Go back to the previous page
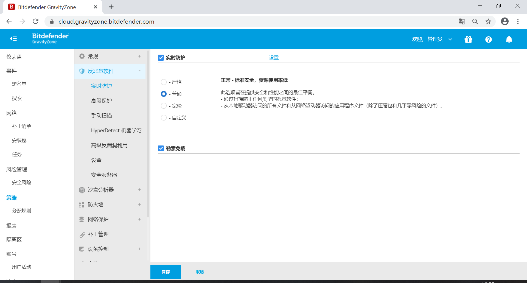This screenshot has height=283, width=527. (9, 21)
